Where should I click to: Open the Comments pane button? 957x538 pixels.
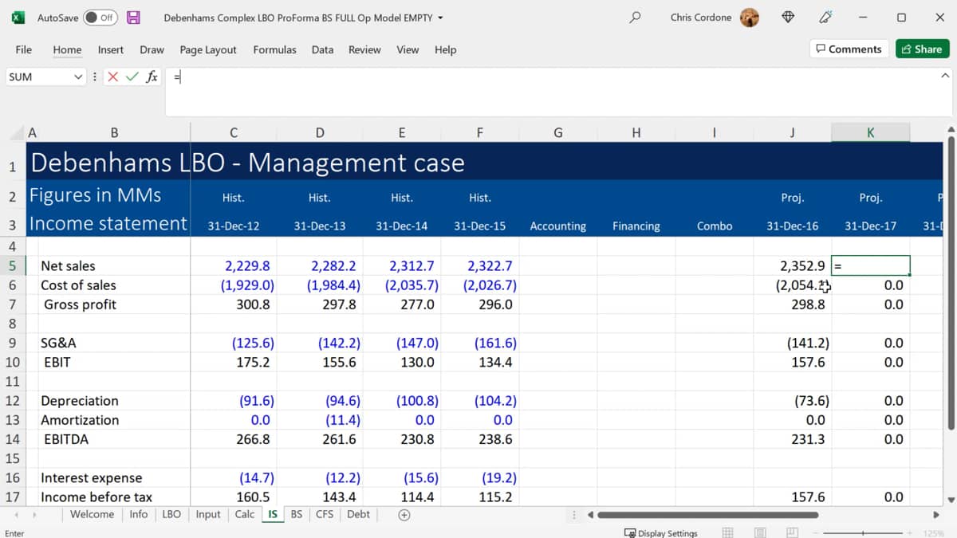tap(849, 49)
